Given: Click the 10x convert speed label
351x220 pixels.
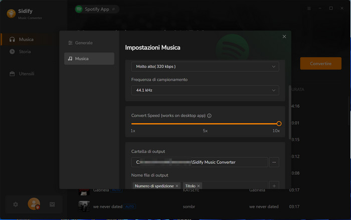Looking at the screenshot, I should 276,131.
